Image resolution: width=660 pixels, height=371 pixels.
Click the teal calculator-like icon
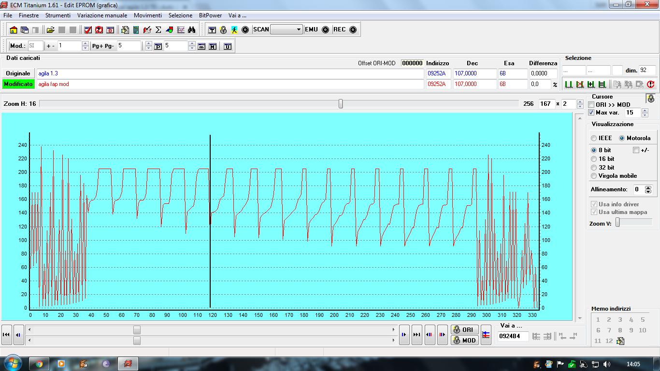pyautogui.click(x=136, y=30)
